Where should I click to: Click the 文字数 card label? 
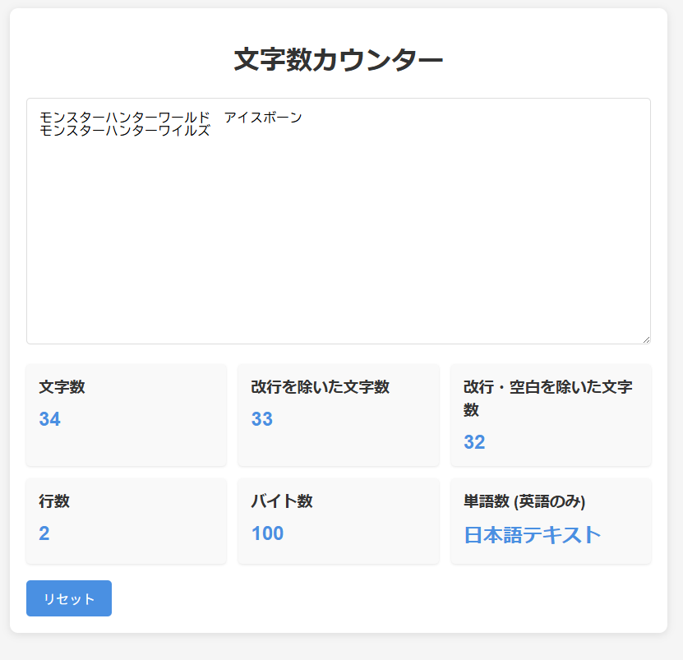[x=62, y=387]
